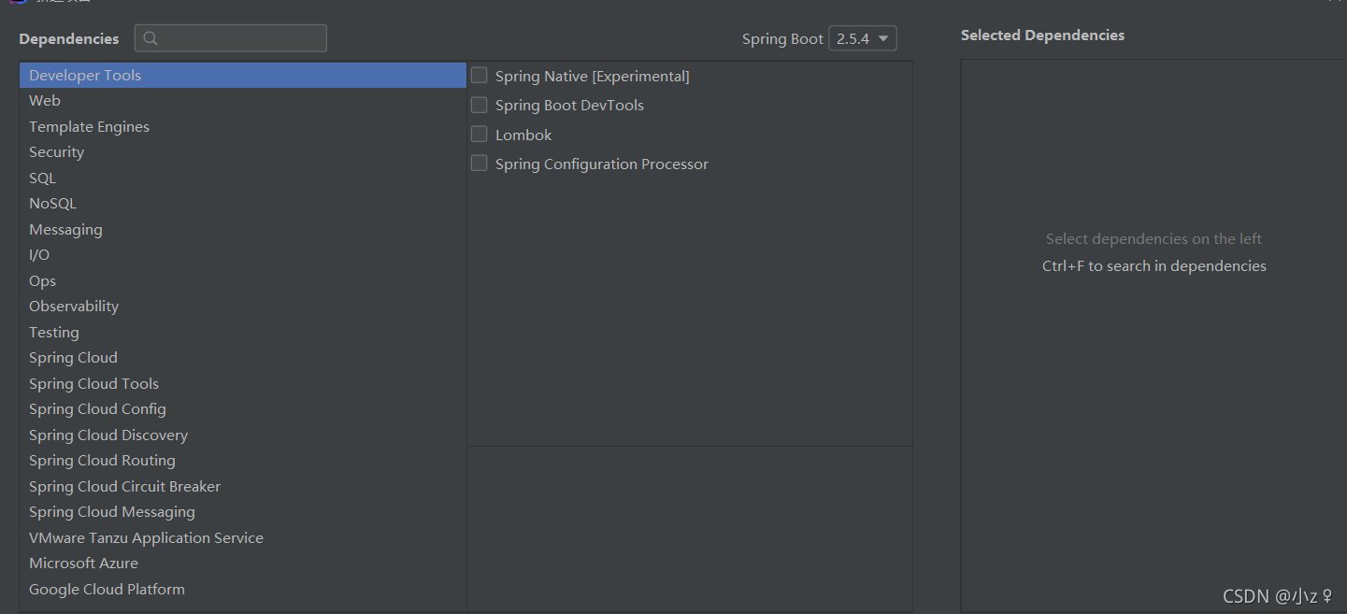Open Spring Cloud Circuit Breaker category
This screenshot has height=614, width=1347.
click(243, 487)
